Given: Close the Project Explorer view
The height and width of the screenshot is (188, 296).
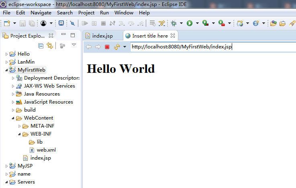Looking at the screenshot, I should [x=51, y=35].
